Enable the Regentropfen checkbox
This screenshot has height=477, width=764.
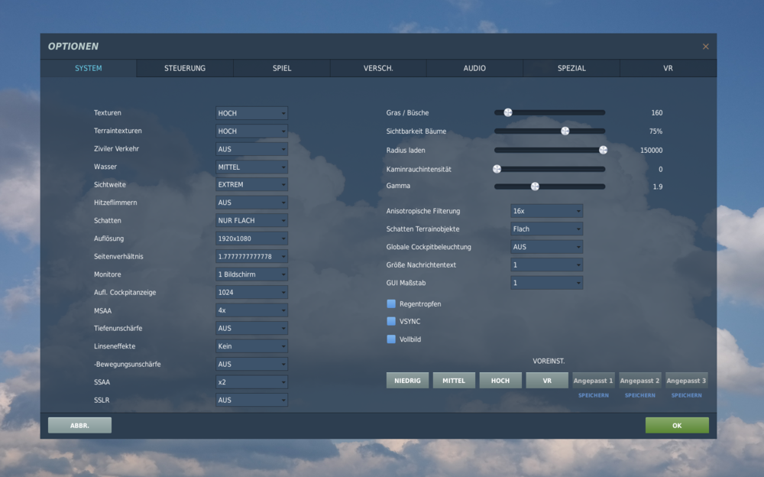[x=390, y=303]
